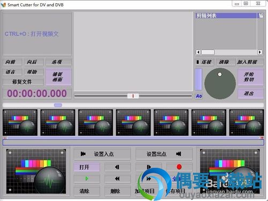Viewport: 268px width, 201px height.
Task: Click the main video preview area
Action: click(133, 51)
